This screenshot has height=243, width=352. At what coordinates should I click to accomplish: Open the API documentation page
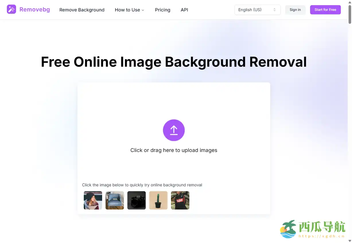(x=184, y=10)
